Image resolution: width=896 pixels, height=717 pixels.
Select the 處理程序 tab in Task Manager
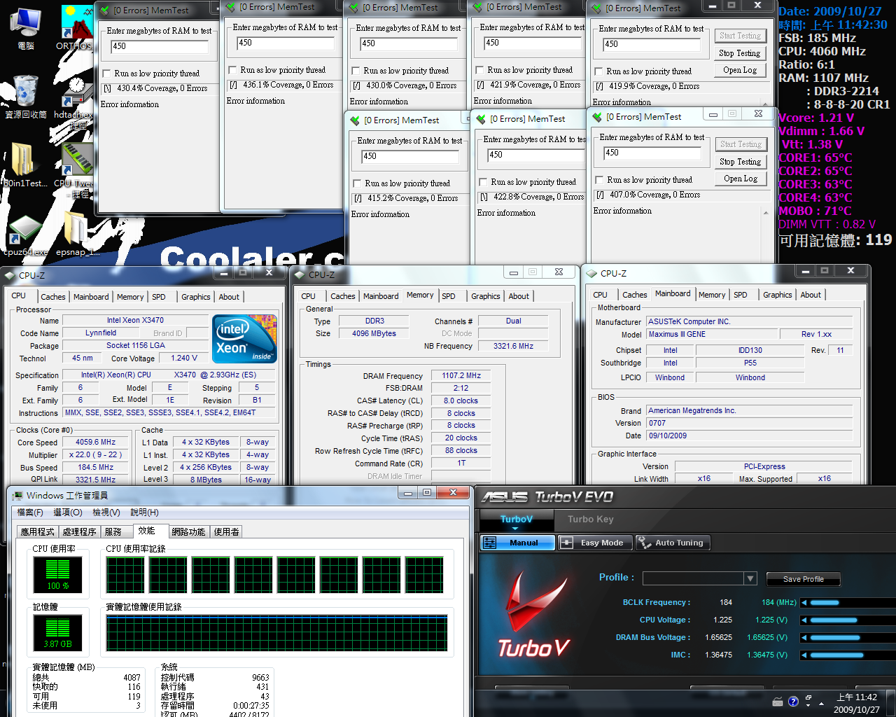click(x=79, y=532)
